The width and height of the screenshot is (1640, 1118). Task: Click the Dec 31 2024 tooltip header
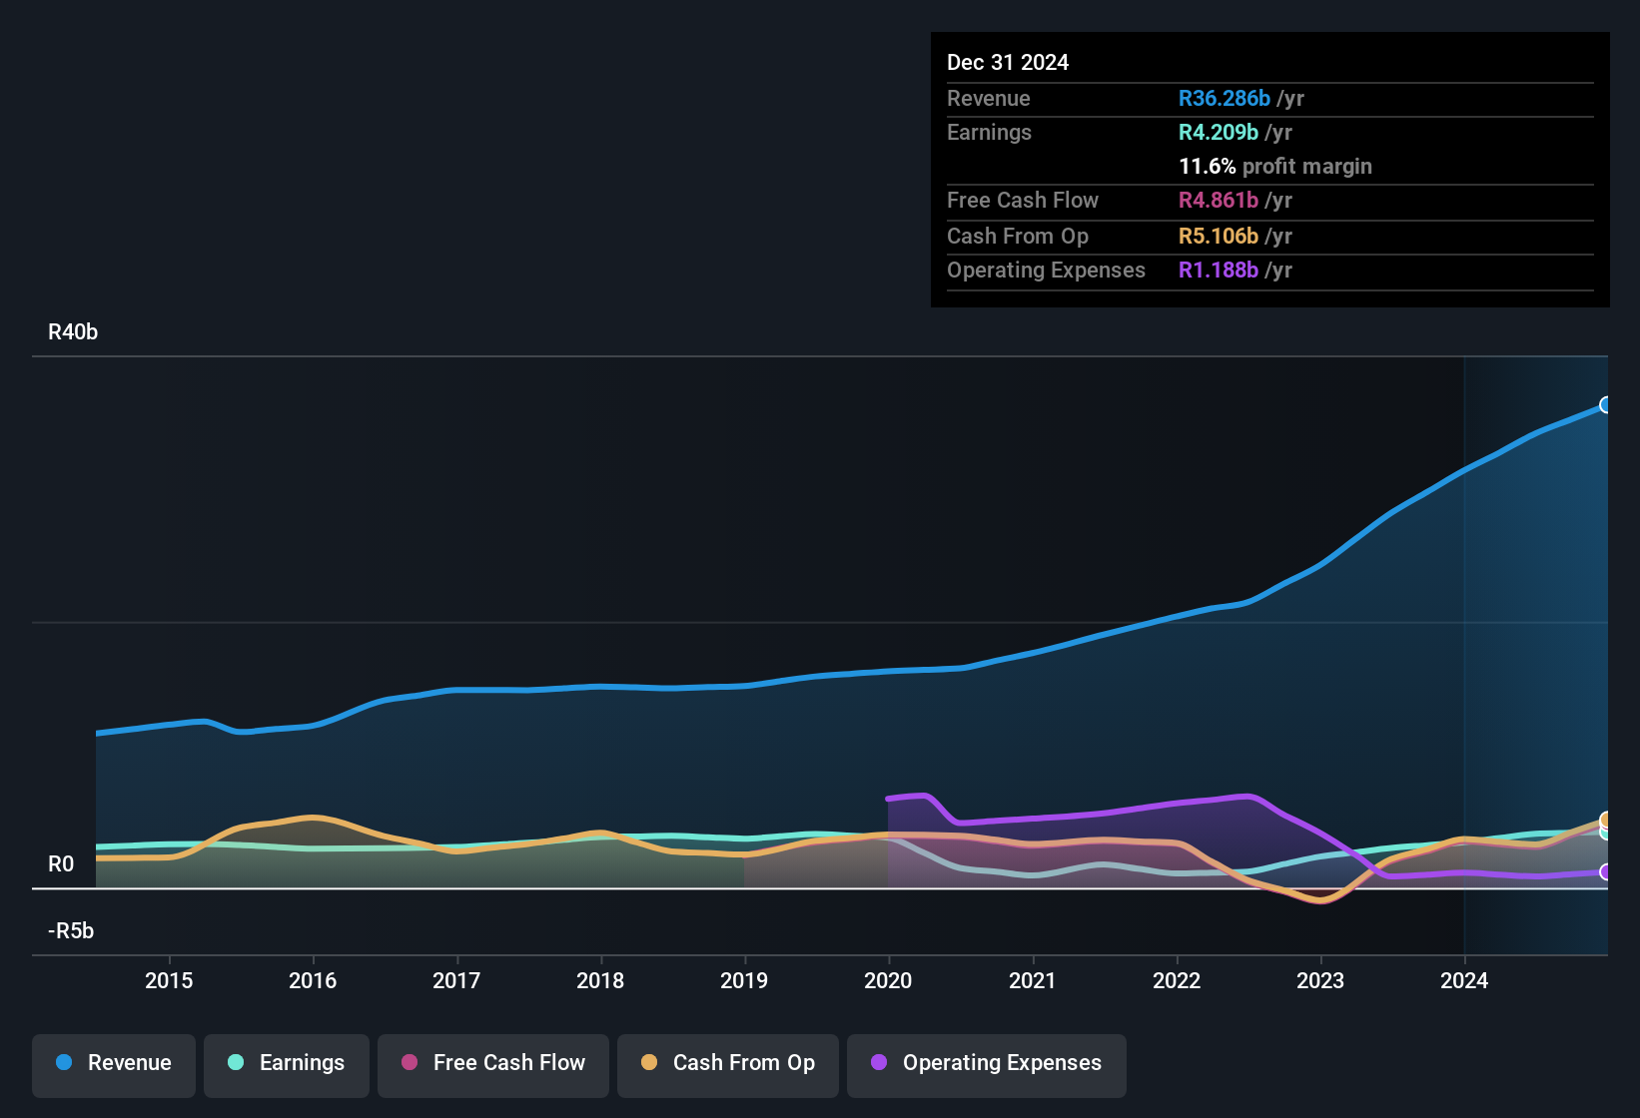[x=1008, y=62]
